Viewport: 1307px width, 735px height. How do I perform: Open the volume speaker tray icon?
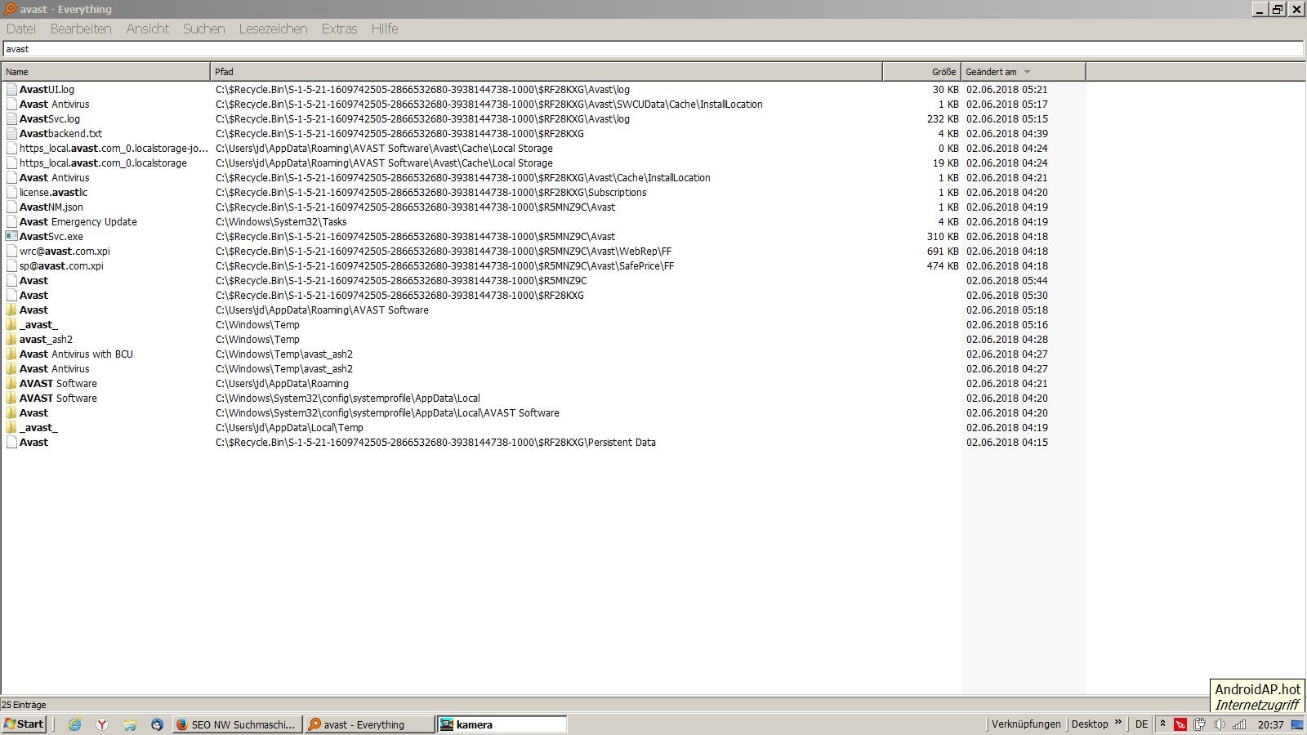(1220, 724)
